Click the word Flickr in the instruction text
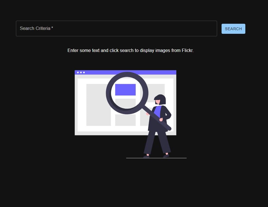The height and width of the screenshot is (207, 268). (x=188, y=51)
